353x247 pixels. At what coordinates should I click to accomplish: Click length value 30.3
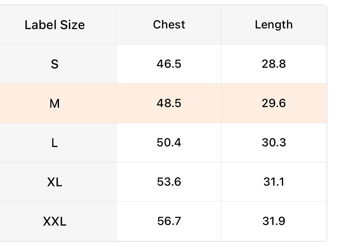click(274, 143)
